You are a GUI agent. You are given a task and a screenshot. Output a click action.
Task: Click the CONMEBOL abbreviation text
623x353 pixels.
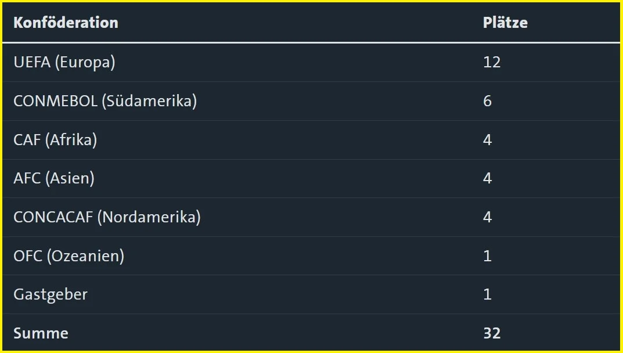point(55,101)
